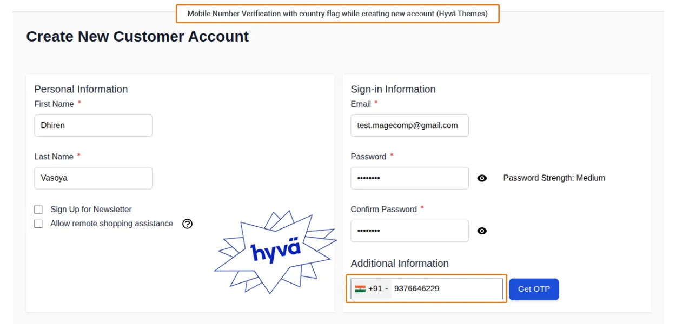Click the Mobile Number Verification caption banner

337,13
